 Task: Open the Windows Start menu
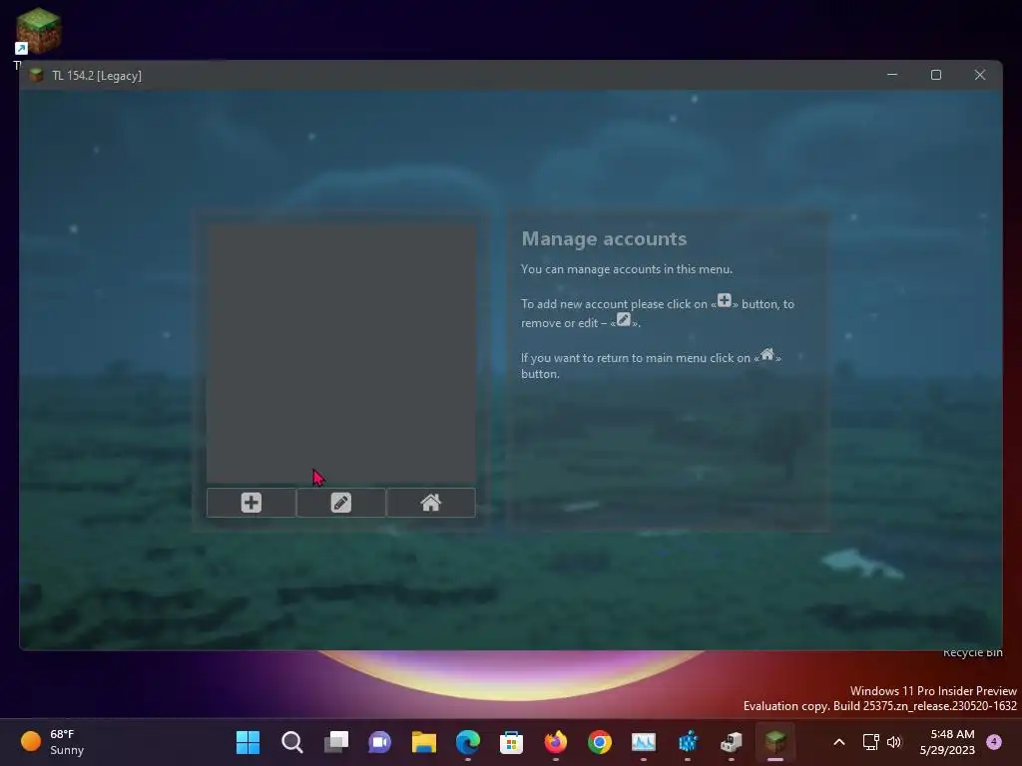pyautogui.click(x=248, y=742)
